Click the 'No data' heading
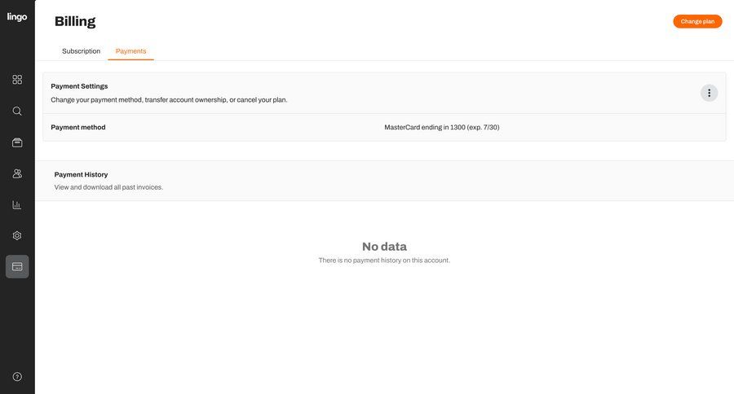This screenshot has width=734, height=394. click(x=384, y=247)
